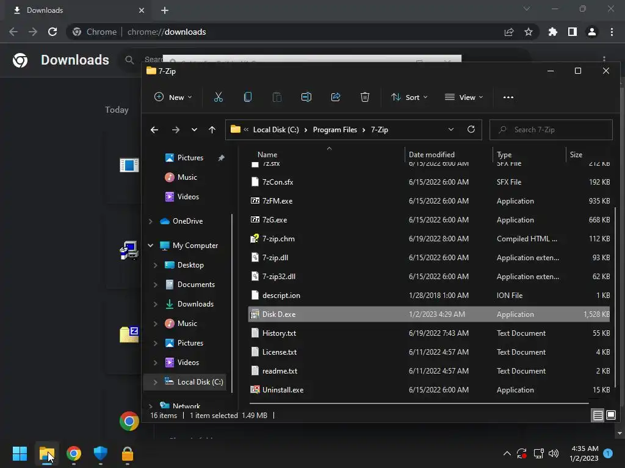The width and height of the screenshot is (625, 468).
Task: Click Local Disk (C:) in the breadcrumb path
Action: point(276,130)
